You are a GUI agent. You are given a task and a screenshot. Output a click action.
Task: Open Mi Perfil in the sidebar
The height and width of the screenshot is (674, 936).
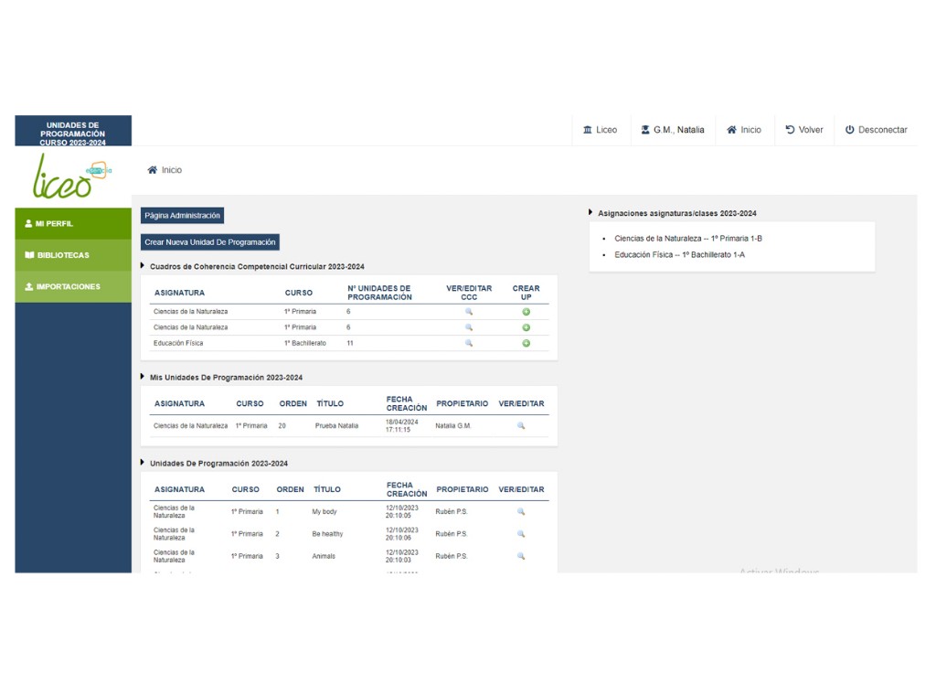73,224
